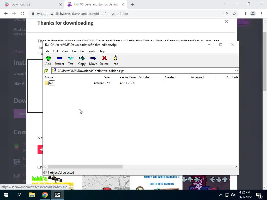
Task: Open Chrome three-dot menu
Action: pos(261,14)
